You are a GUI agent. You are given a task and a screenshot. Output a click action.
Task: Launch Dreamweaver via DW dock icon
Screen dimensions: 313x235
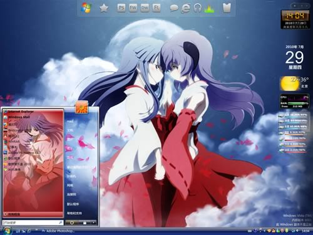pos(145,8)
